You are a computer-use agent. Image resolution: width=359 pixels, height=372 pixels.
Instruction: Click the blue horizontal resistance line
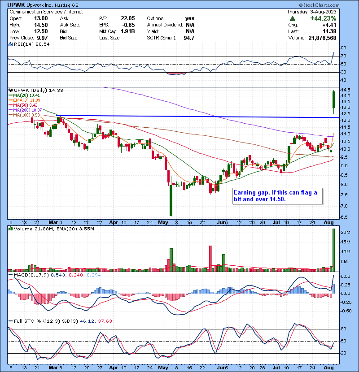pyautogui.click(x=197, y=117)
